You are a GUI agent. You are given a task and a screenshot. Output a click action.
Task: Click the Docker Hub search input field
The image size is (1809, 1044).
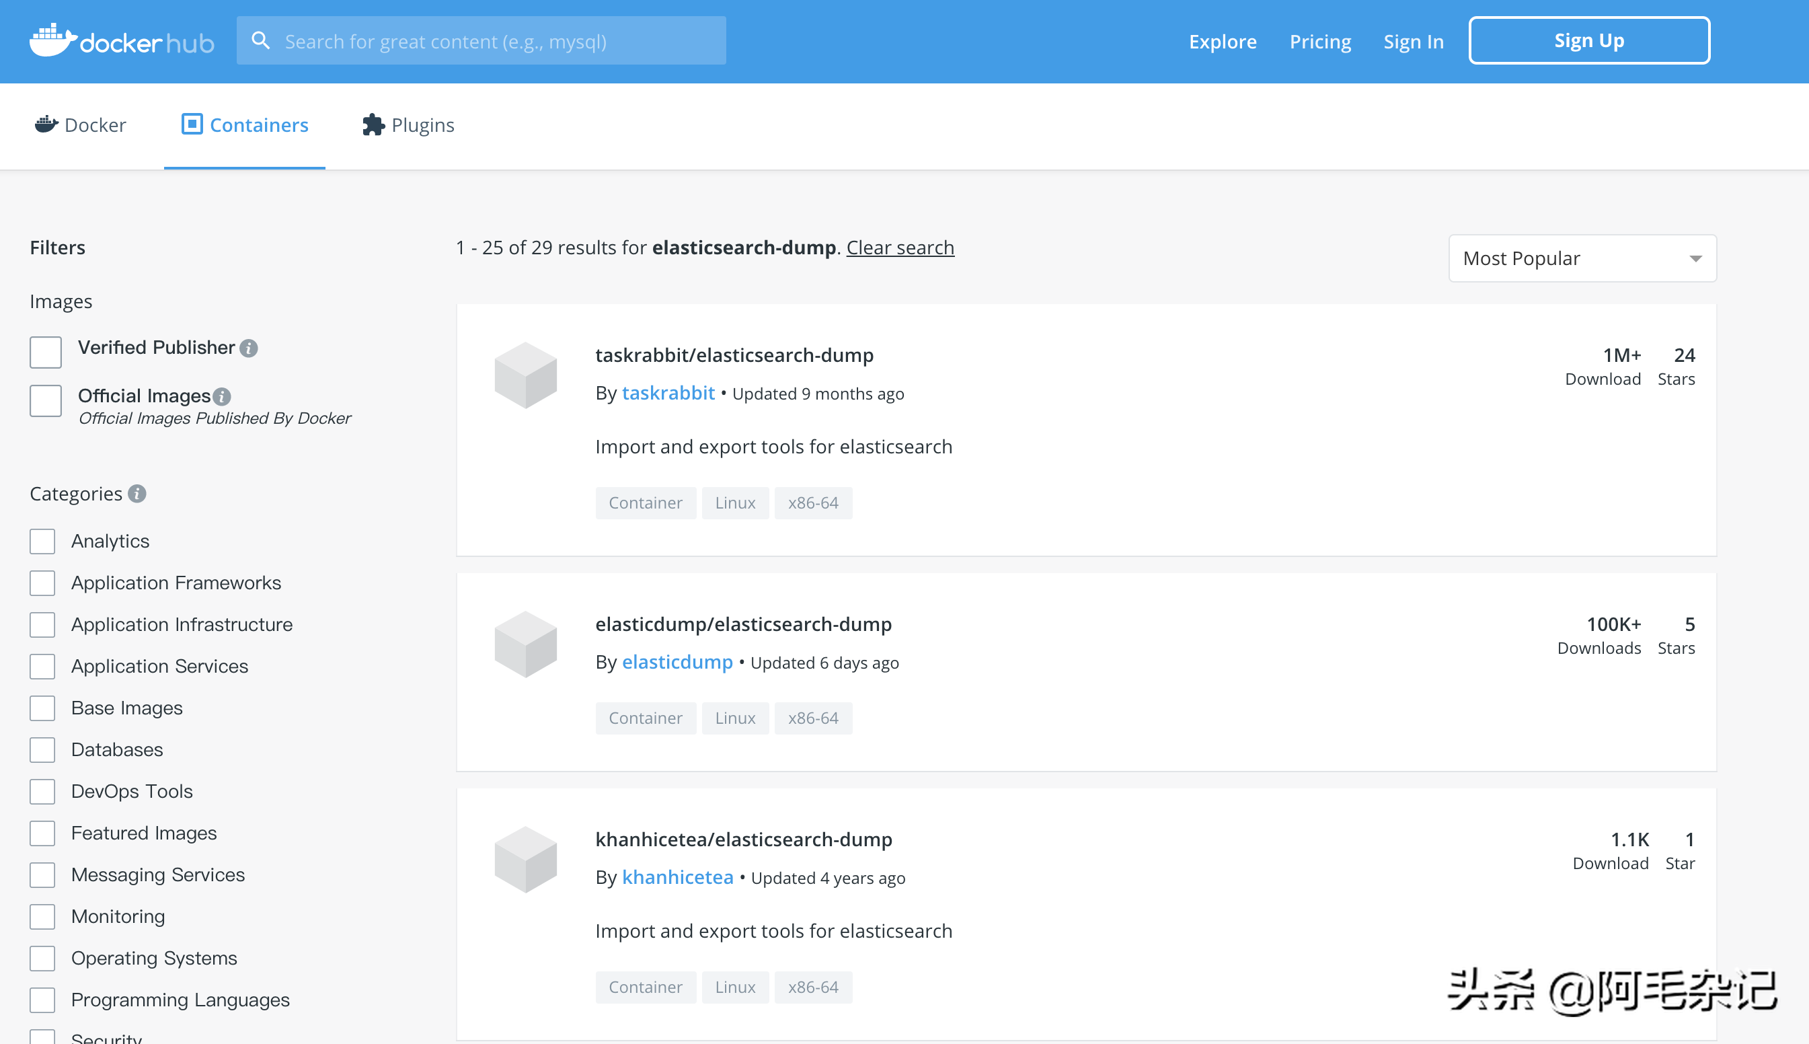(494, 41)
